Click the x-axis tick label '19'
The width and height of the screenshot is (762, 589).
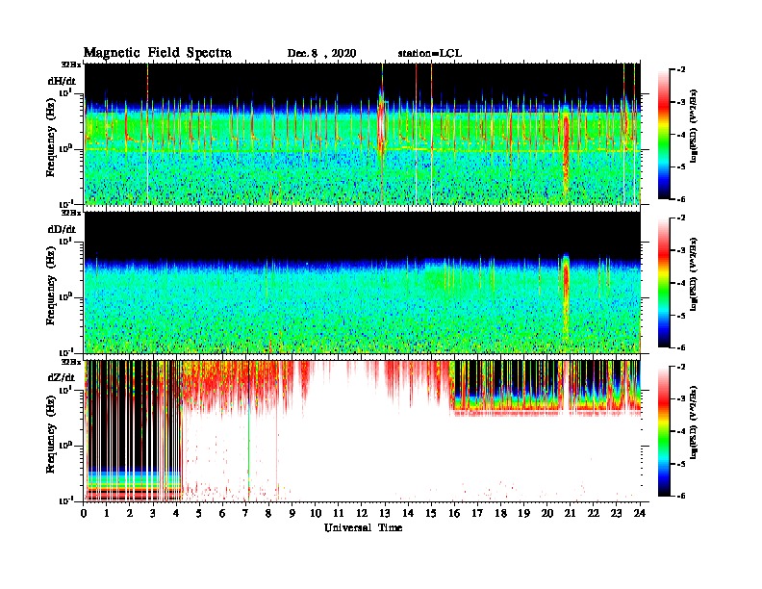click(x=523, y=514)
